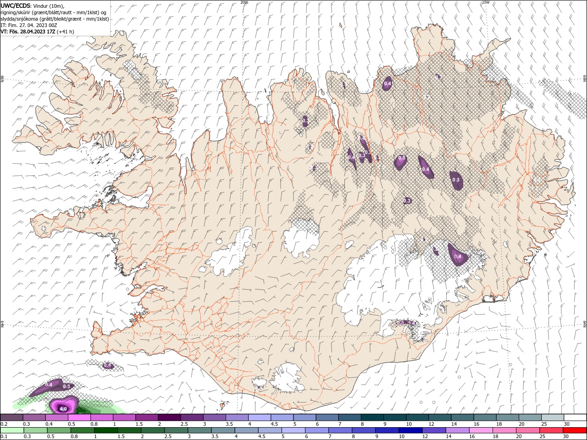Pick the upper scale swatch starting at 0.2
The image size is (587, 440).
[x=12, y=418]
